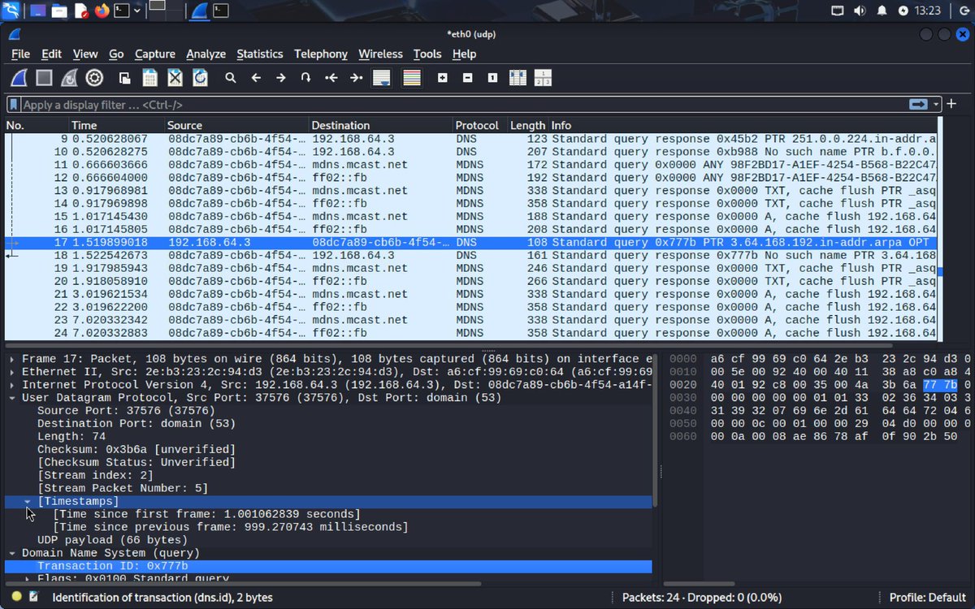Screen dimensions: 975x609
Task: Go to specified packet icon
Action: tap(306, 78)
